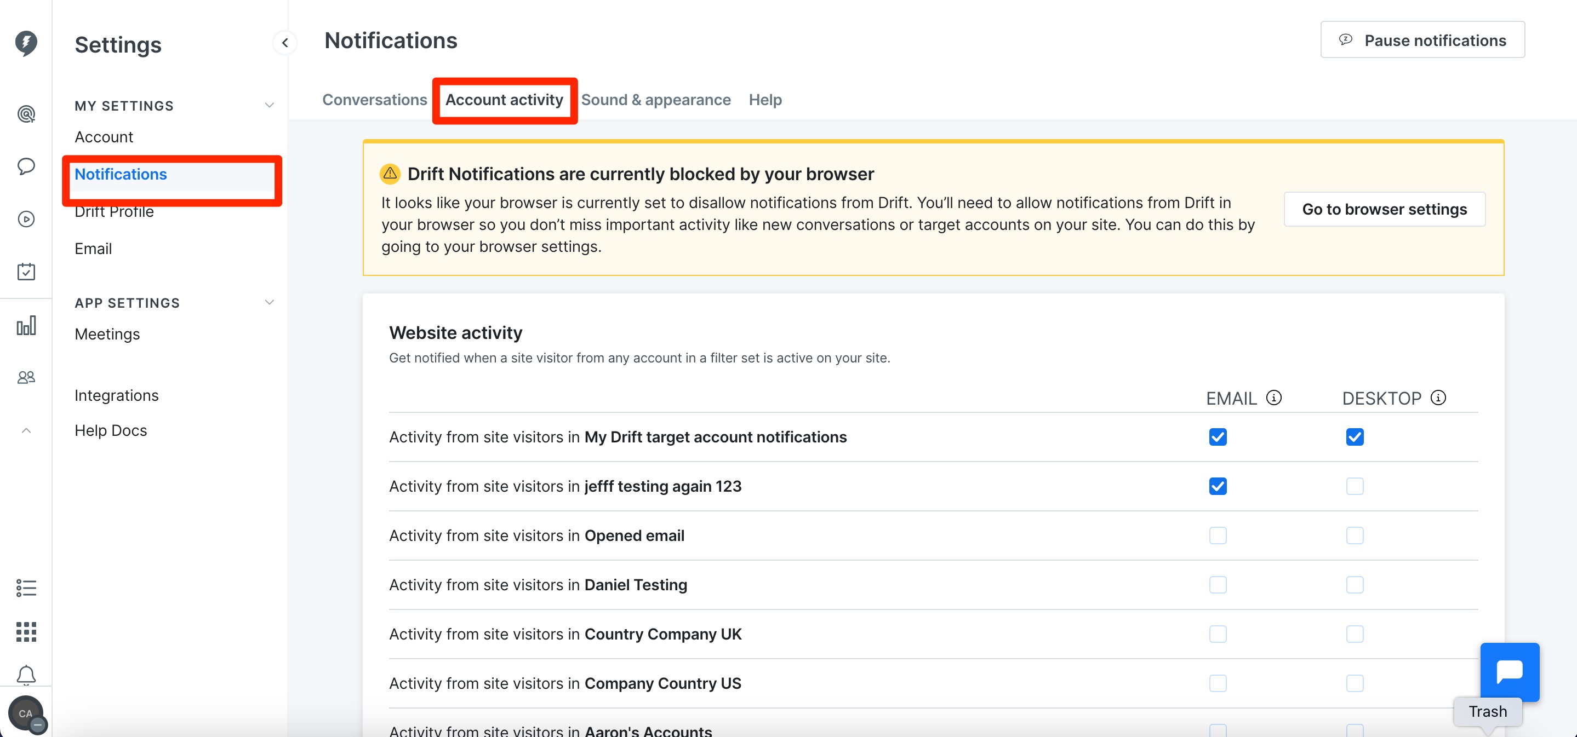Open Account settings link
The height and width of the screenshot is (737, 1577).
[x=104, y=137]
